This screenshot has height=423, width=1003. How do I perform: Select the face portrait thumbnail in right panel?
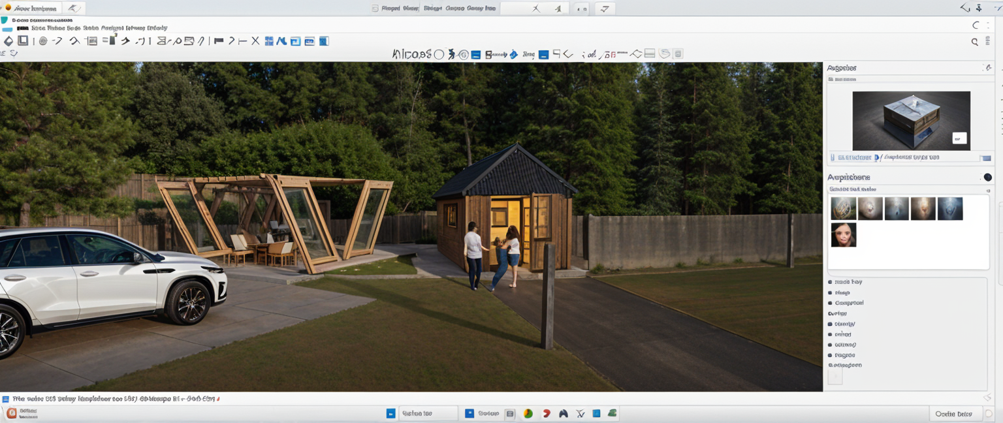coord(843,234)
